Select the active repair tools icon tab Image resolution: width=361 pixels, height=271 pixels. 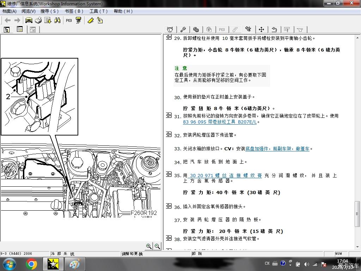click(x=248, y=29)
